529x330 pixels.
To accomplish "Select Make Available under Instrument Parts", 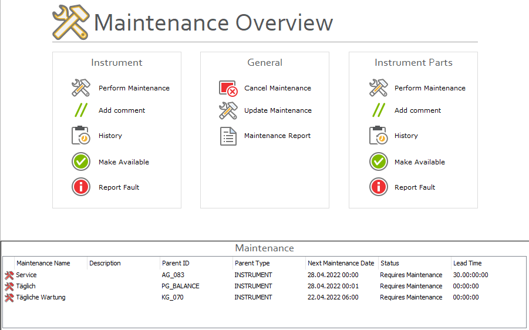I will point(420,162).
